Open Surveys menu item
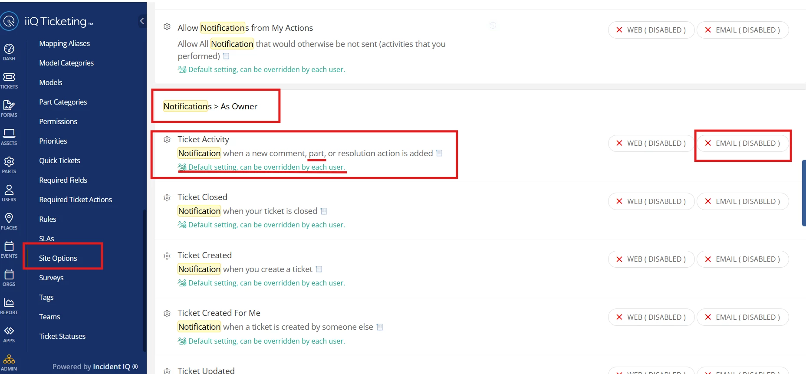This screenshot has height=374, width=806. pyautogui.click(x=51, y=278)
